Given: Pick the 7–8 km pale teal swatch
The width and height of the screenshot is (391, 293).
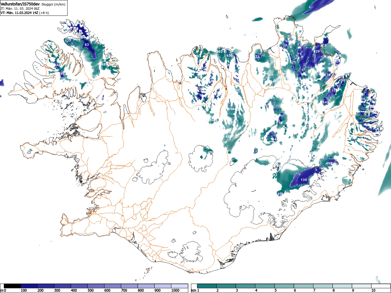Looking at the screenshot, I should pyautogui.click(x=323, y=286).
